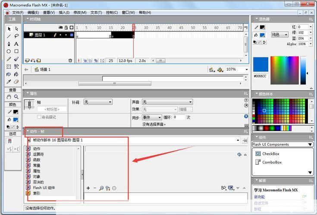
Task: Click the insert layer icon
Action: [x=27, y=61]
